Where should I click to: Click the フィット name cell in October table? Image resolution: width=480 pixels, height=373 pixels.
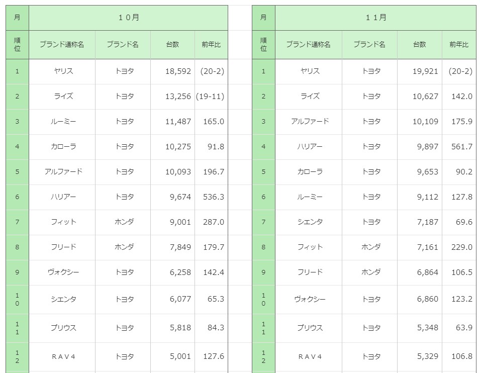[x=63, y=222]
